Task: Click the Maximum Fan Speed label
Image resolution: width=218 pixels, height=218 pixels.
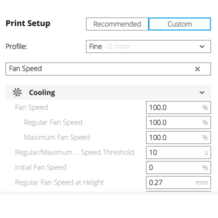Action: click(x=57, y=137)
